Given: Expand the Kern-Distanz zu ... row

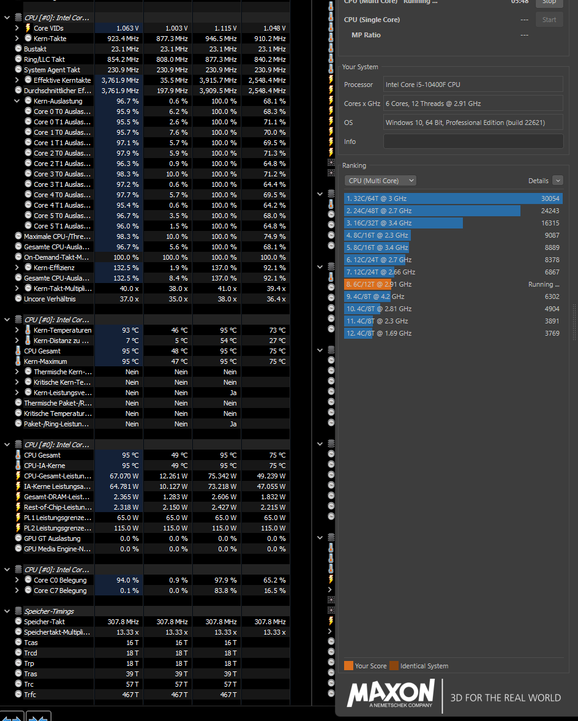Looking at the screenshot, I should (x=17, y=340).
